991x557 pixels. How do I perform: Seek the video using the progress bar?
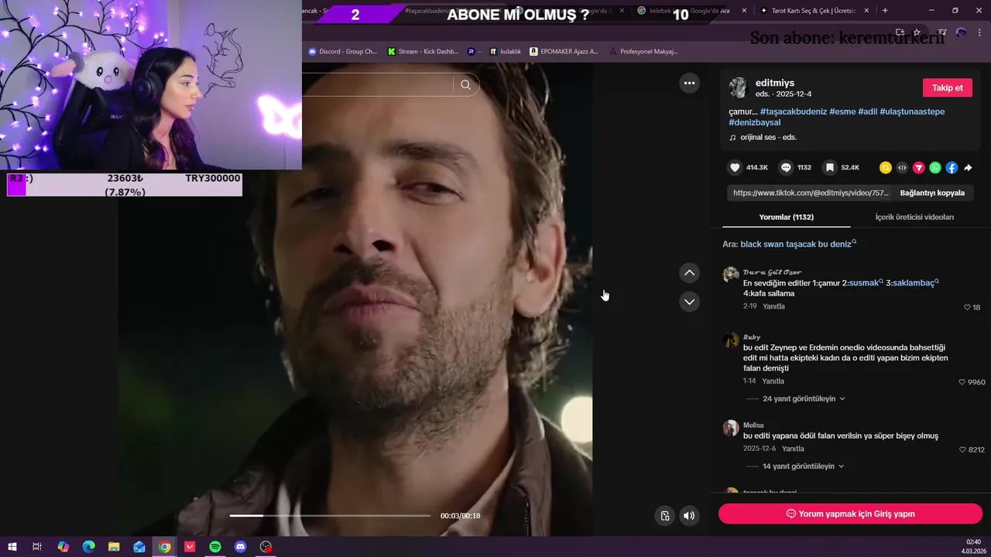pyautogui.click(x=330, y=515)
